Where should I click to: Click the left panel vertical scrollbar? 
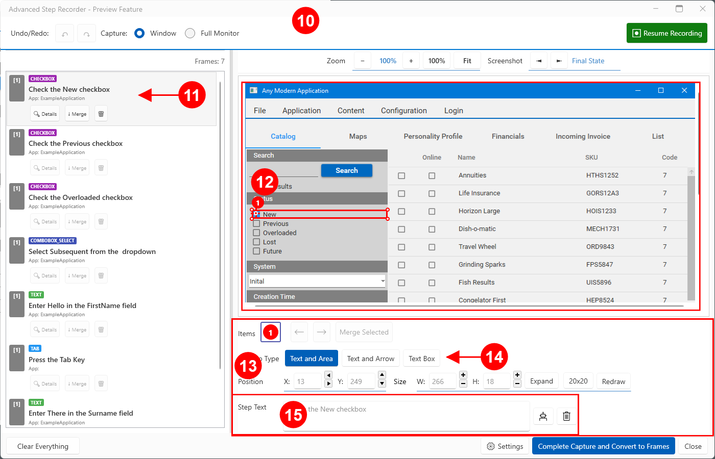220,224
